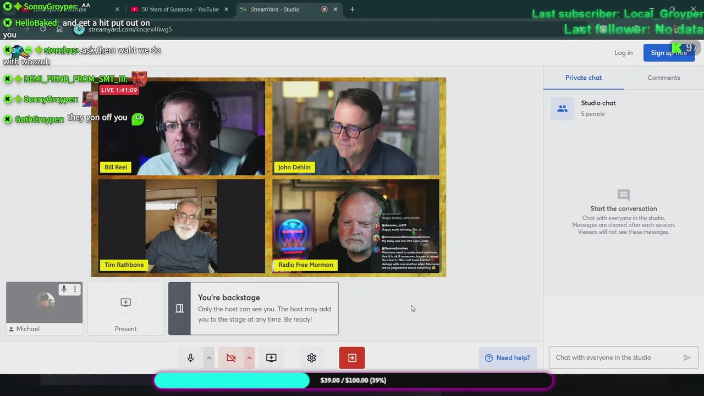
Task: Click the Radio Free Mormon name label
Action: point(305,265)
